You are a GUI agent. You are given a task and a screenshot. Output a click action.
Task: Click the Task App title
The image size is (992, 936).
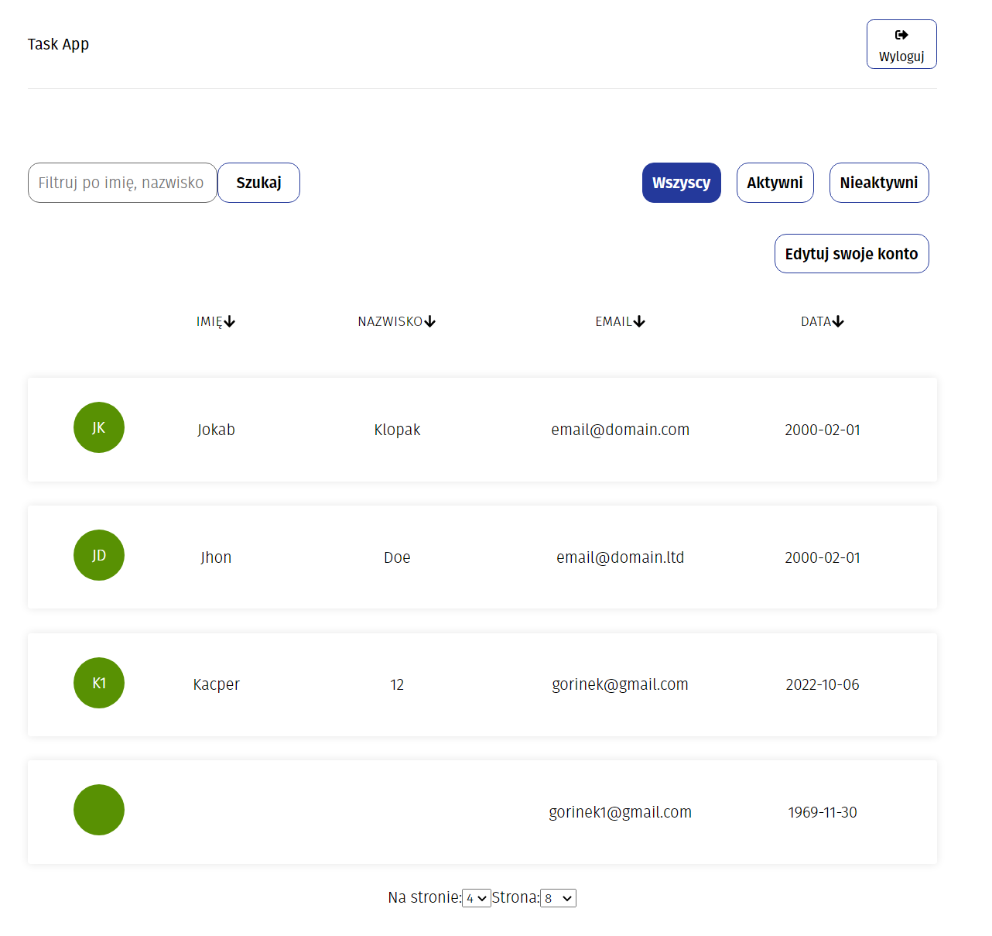tap(58, 43)
